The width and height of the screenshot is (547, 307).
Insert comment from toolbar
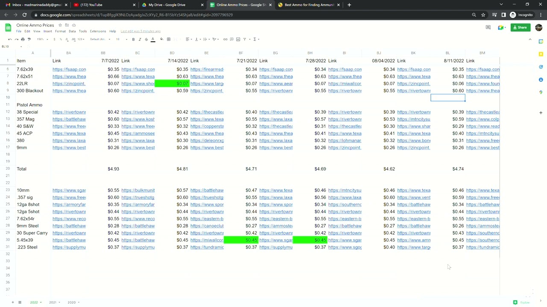click(232, 39)
